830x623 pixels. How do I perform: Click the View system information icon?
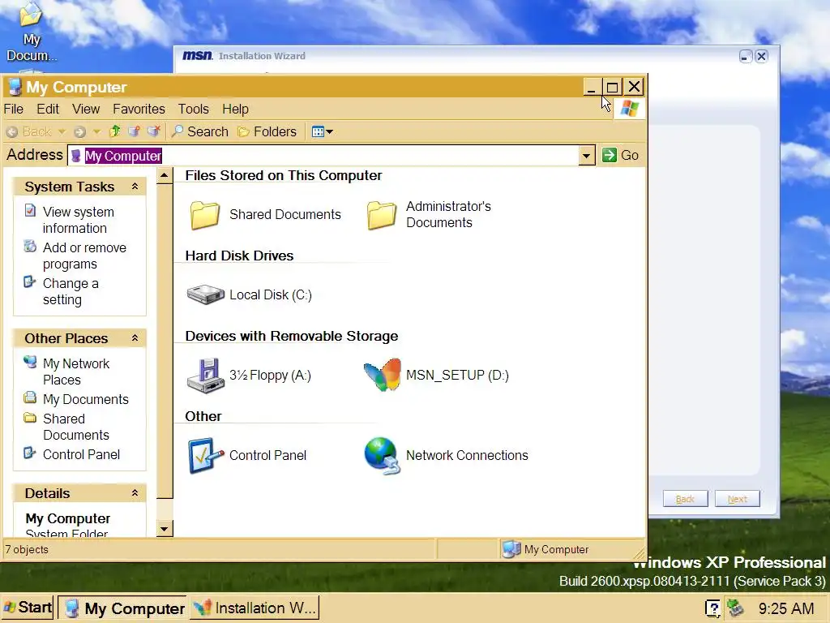[x=31, y=211]
